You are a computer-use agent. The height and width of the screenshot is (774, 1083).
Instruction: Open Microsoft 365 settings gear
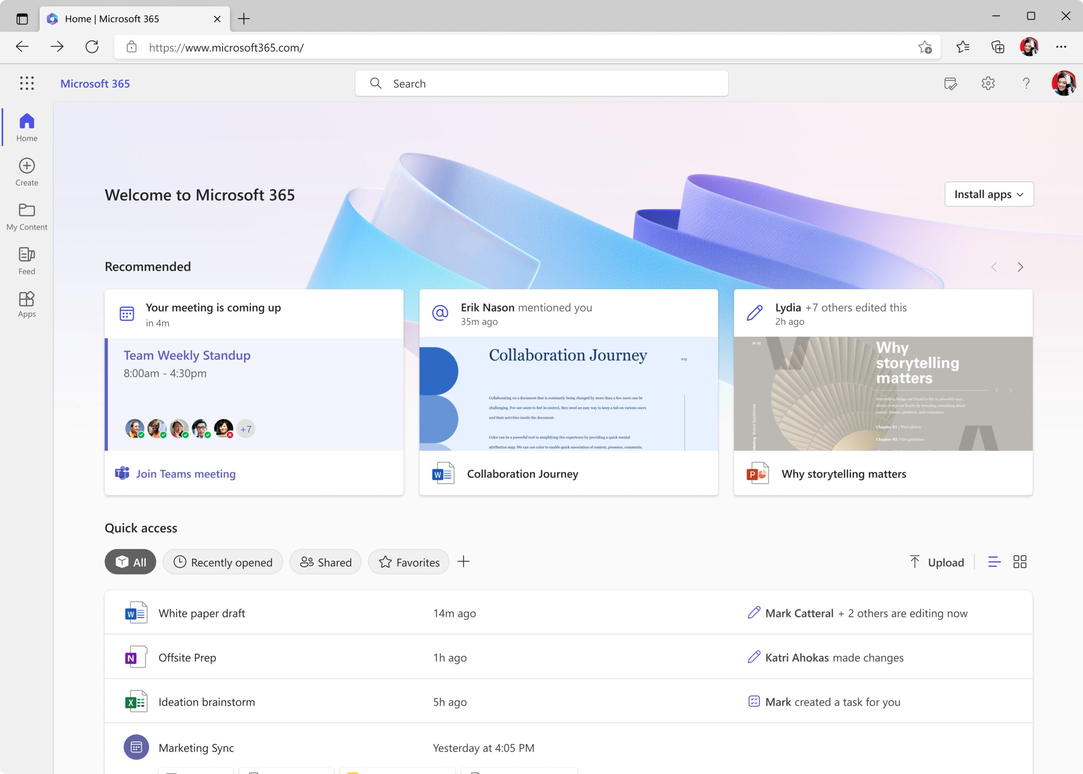[x=988, y=83]
